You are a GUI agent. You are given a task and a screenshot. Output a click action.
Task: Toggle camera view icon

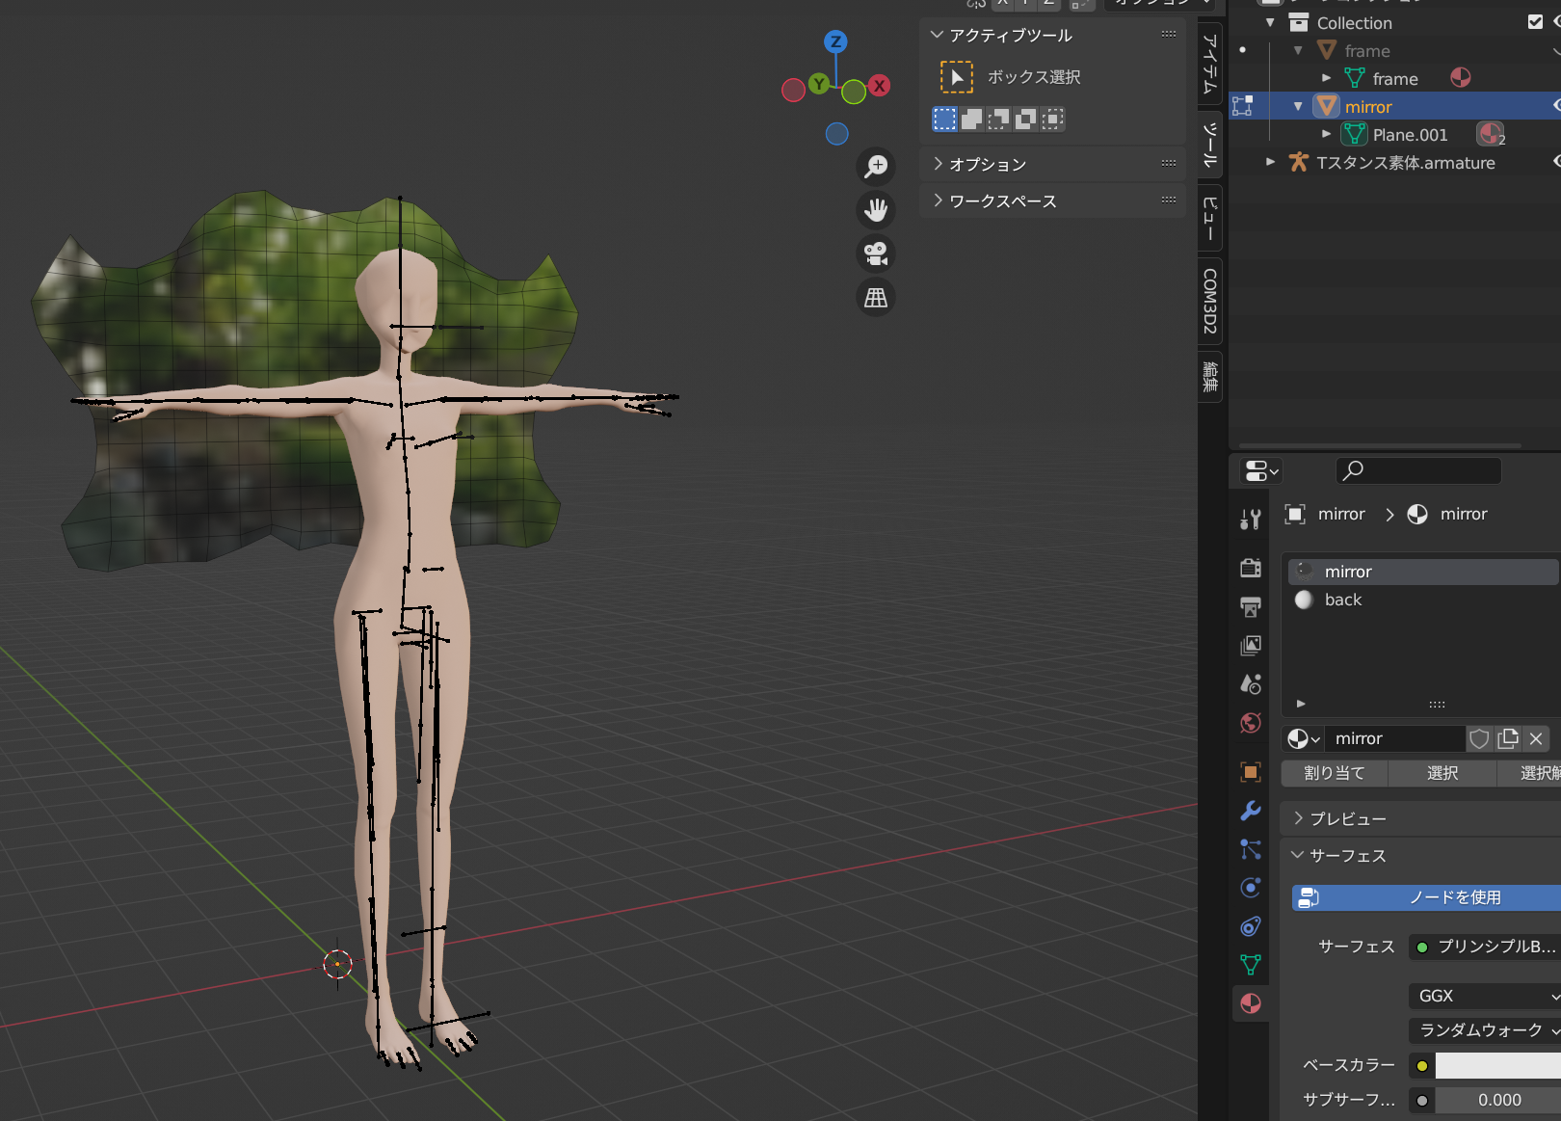coord(876,254)
